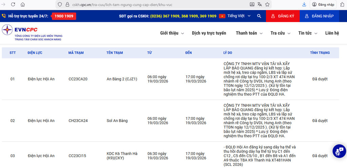Viewport: 347px width, 168px height.
Task: Click the browser reload button
Action: (13, 4)
